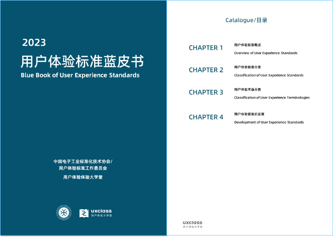
Task: Open CHAPTER 2 heading
Action: 206,70
